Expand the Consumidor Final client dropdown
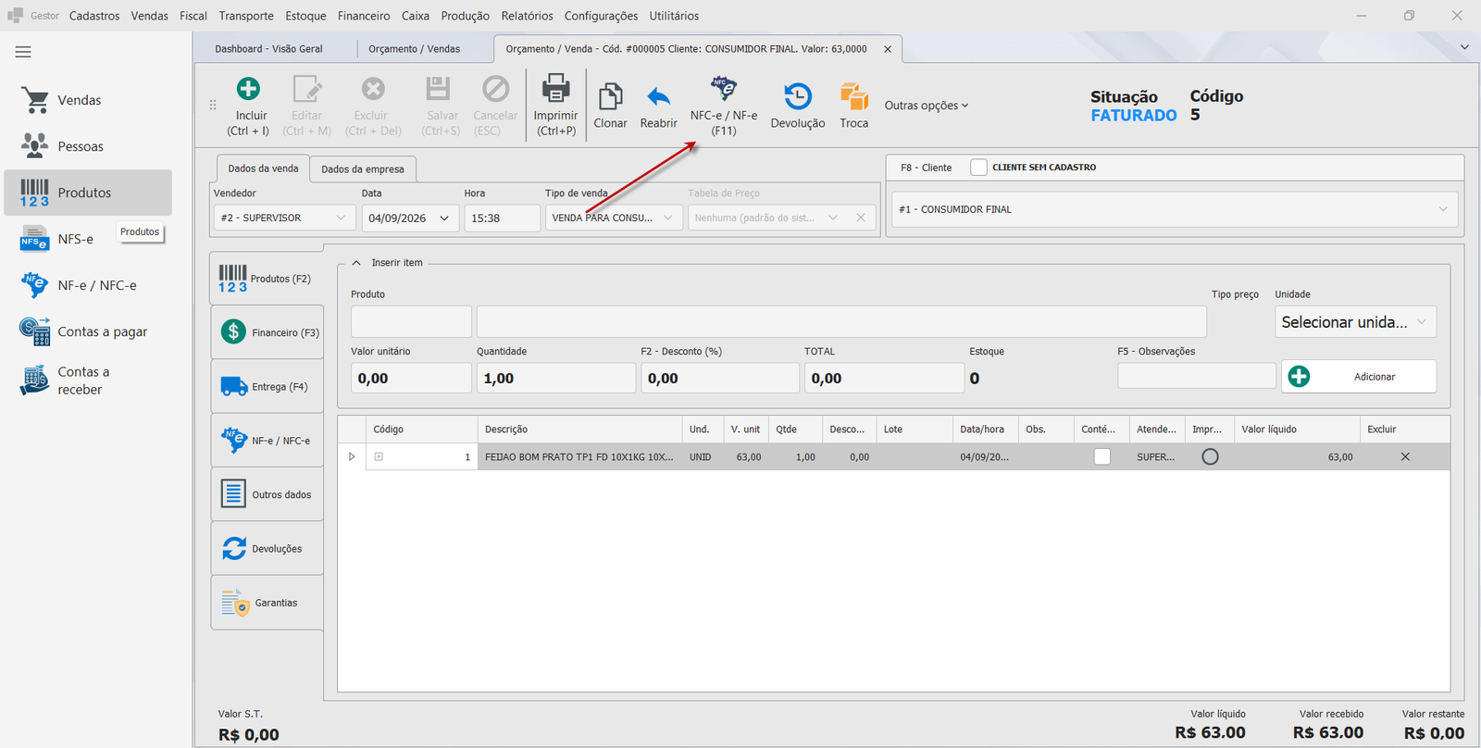 coord(1442,209)
